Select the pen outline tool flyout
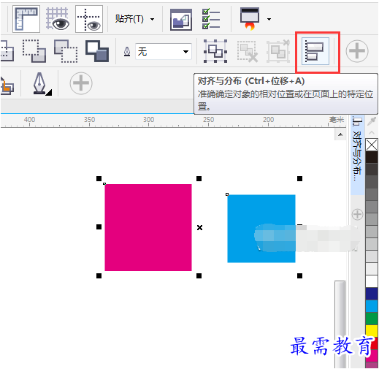 click(42, 83)
